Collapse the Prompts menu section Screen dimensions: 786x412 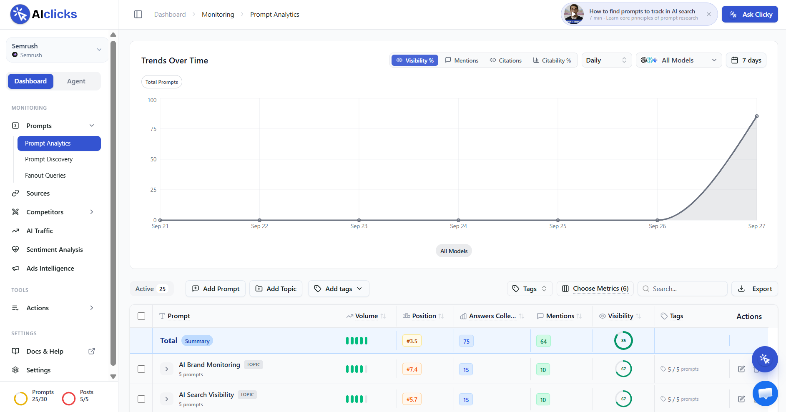(x=92, y=126)
